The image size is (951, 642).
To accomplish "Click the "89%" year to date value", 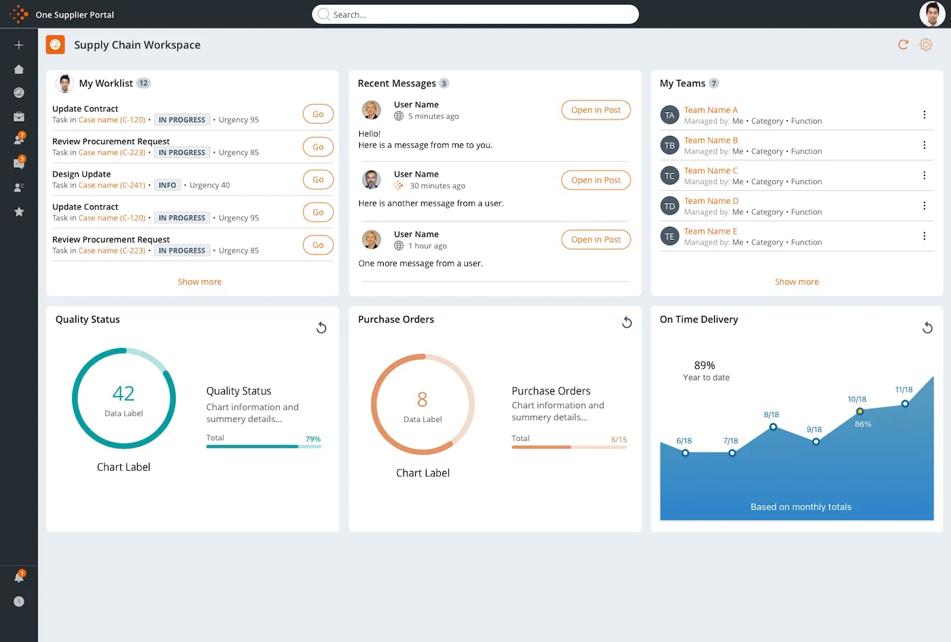I will (x=704, y=365).
